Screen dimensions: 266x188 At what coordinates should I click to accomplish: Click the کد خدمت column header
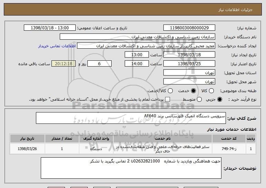tap(229, 139)
